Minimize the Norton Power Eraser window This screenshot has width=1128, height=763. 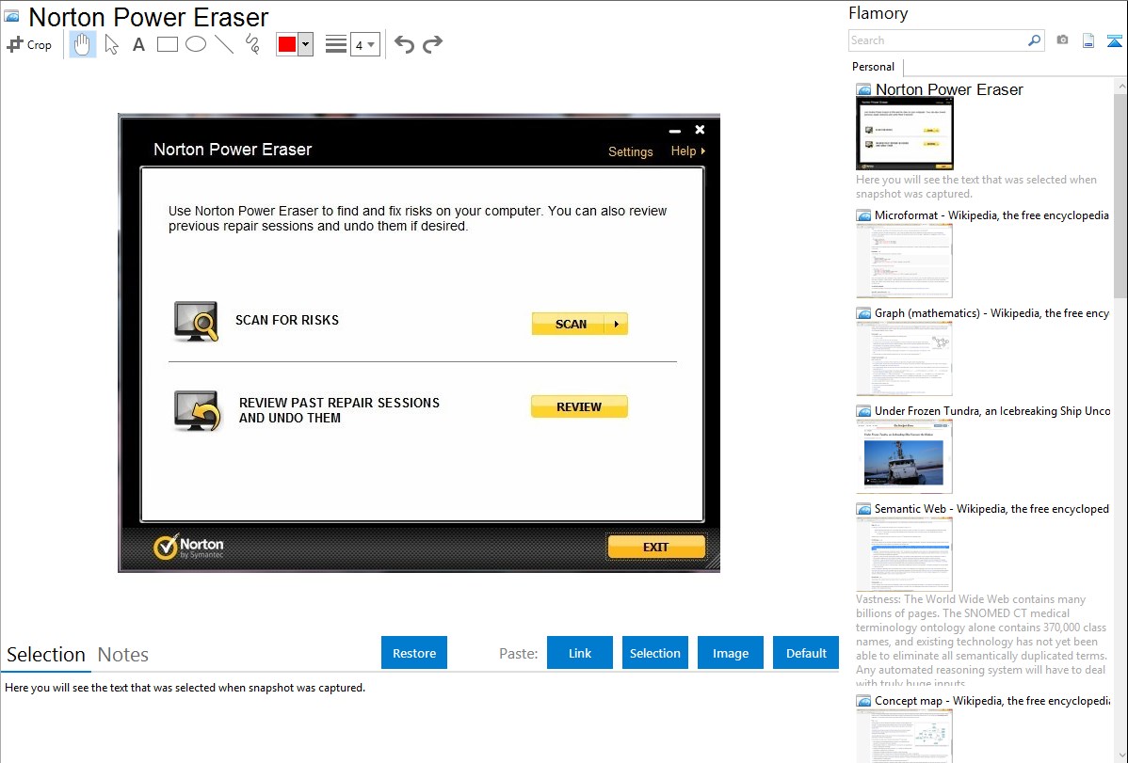675,131
